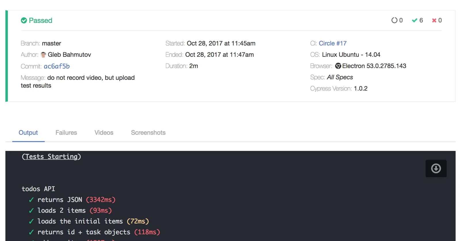Click the red failed tests X icon
Screen dimensions: 460x241
point(434,20)
